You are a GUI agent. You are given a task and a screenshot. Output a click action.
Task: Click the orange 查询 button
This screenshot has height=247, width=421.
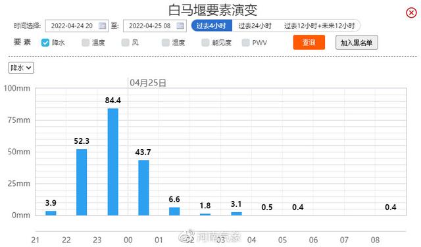tap(309, 43)
